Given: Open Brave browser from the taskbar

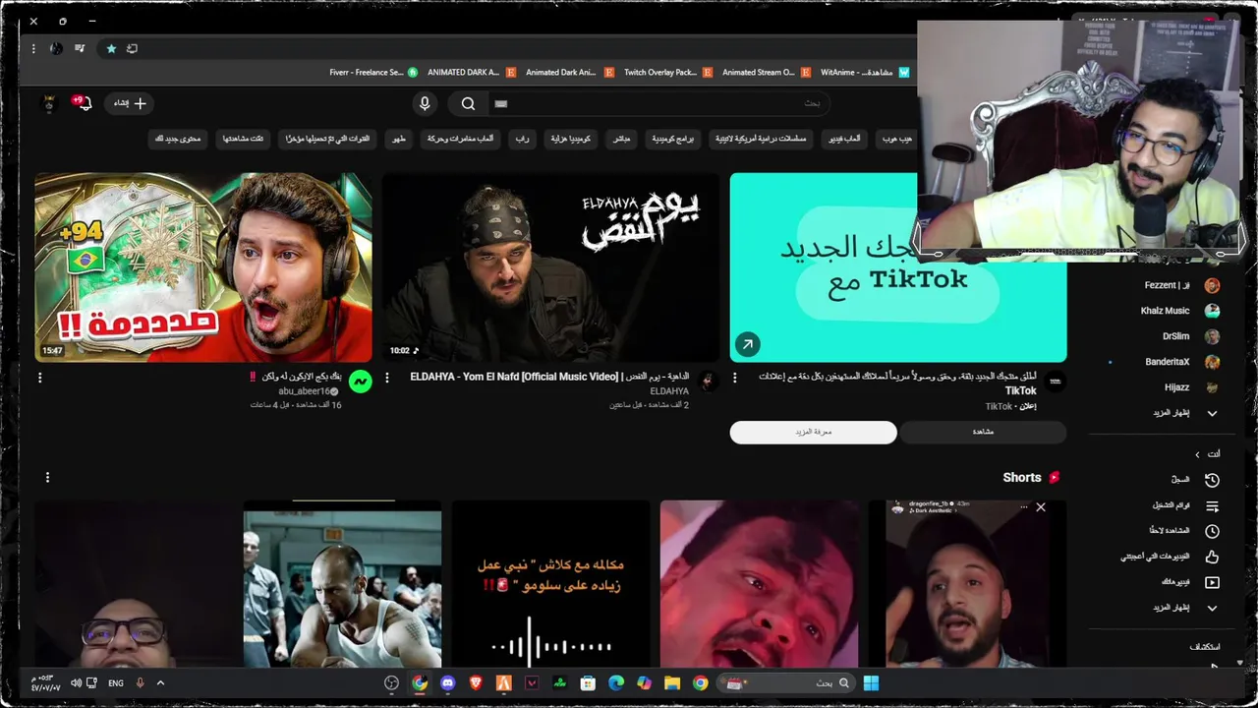Looking at the screenshot, I should click(477, 683).
